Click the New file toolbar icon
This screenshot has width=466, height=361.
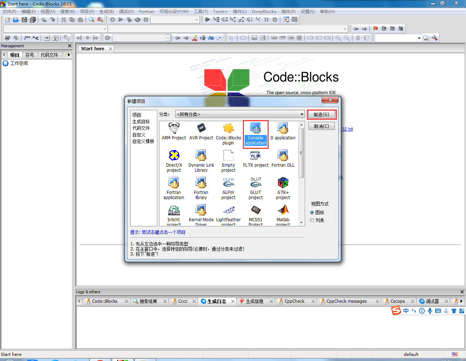click(8, 20)
